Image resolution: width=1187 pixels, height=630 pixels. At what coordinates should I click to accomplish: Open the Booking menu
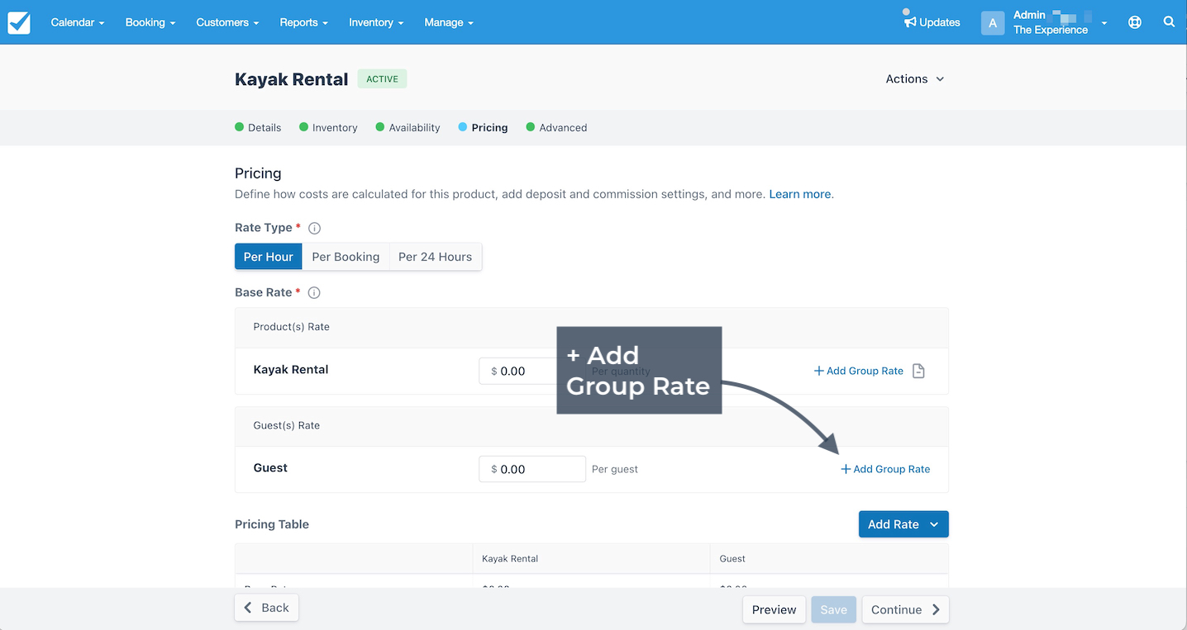(150, 22)
